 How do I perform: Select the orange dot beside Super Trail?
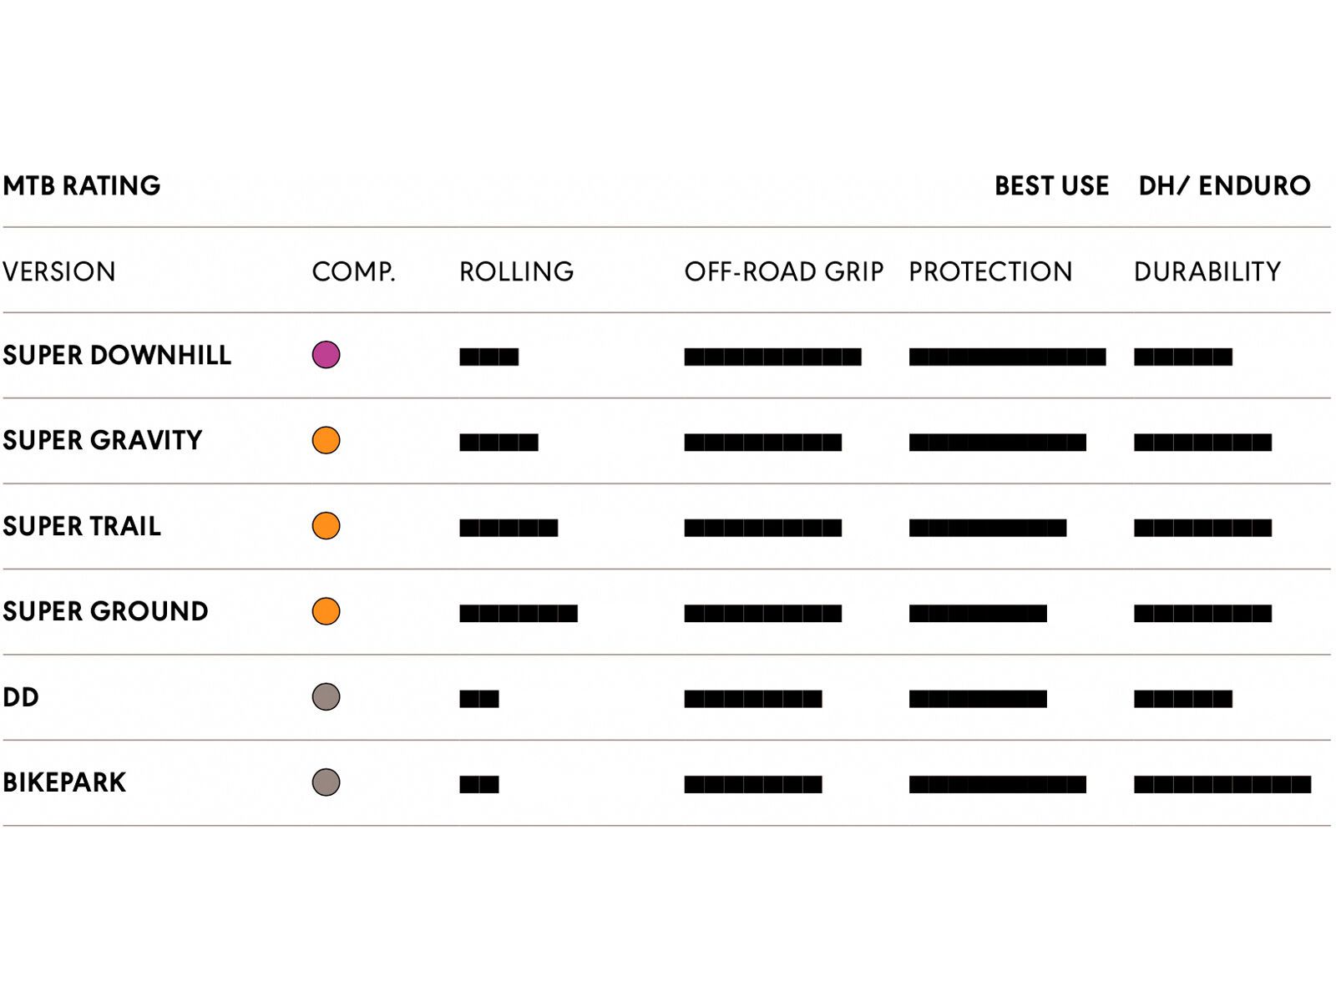(326, 526)
